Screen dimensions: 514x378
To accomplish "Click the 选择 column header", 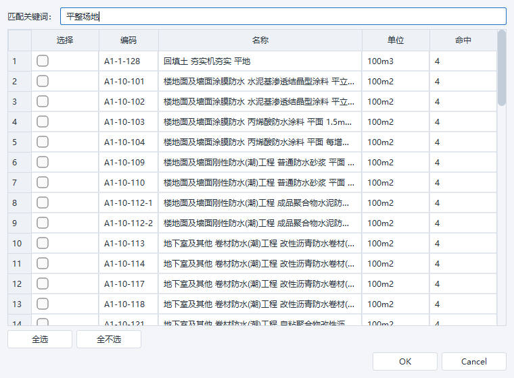I will (65, 40).
